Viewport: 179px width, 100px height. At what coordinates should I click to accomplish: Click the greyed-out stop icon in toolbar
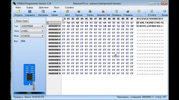pyautogui.click(x=139, y=11)
